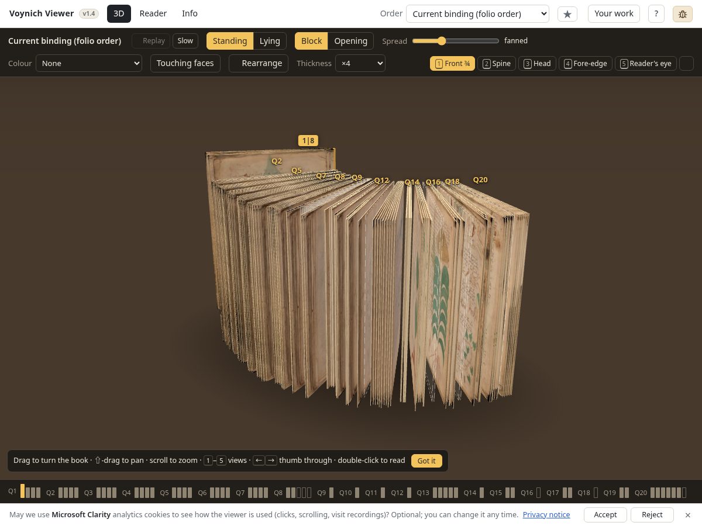
Task: Click Got it on the hint bar
Action: coord(426,461)
